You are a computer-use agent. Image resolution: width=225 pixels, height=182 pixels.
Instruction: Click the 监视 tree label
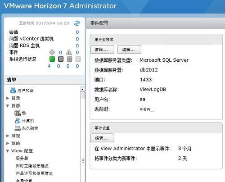(x=16, y=136)
